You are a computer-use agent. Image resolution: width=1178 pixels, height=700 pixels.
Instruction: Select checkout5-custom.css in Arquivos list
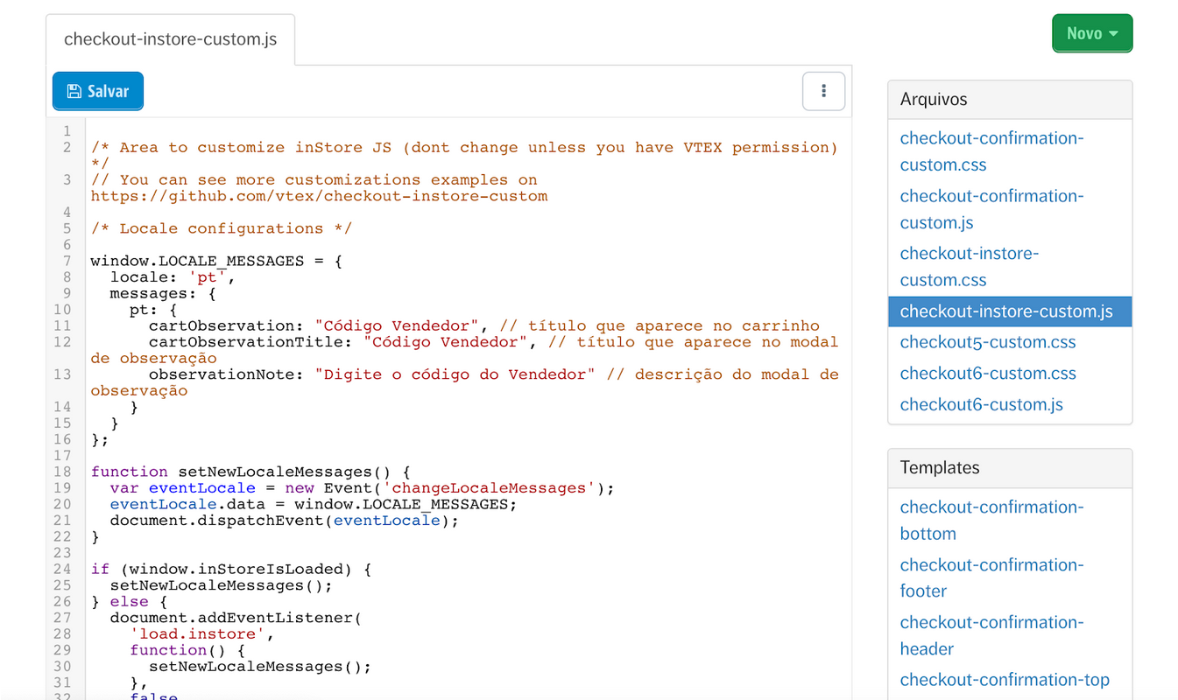(988, 342)
